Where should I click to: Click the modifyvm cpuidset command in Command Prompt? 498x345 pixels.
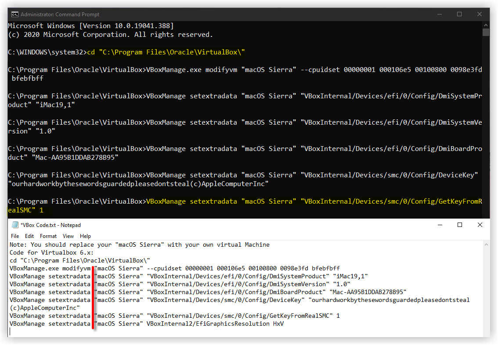pyautogui.click(x=245, y=74)
